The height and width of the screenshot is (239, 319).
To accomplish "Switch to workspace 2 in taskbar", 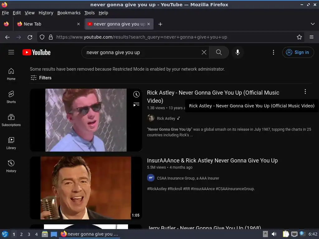I will 21,234.
